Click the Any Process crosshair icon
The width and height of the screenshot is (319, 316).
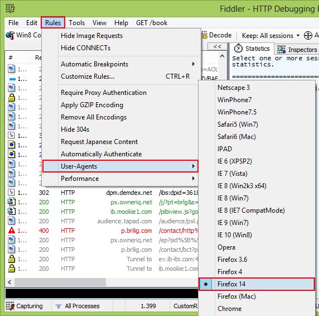[x=308, y=35]
